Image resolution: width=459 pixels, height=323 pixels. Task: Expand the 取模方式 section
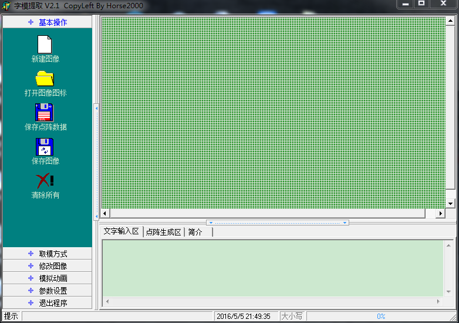tap(47, 254)
